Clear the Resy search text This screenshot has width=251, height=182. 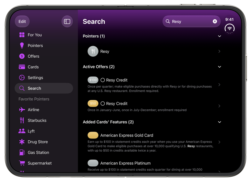coord(215,21)
